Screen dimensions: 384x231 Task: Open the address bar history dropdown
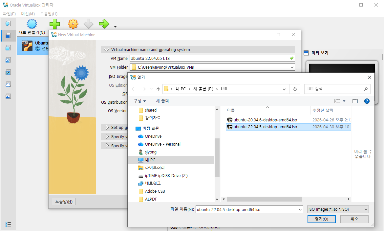point(284,89)
